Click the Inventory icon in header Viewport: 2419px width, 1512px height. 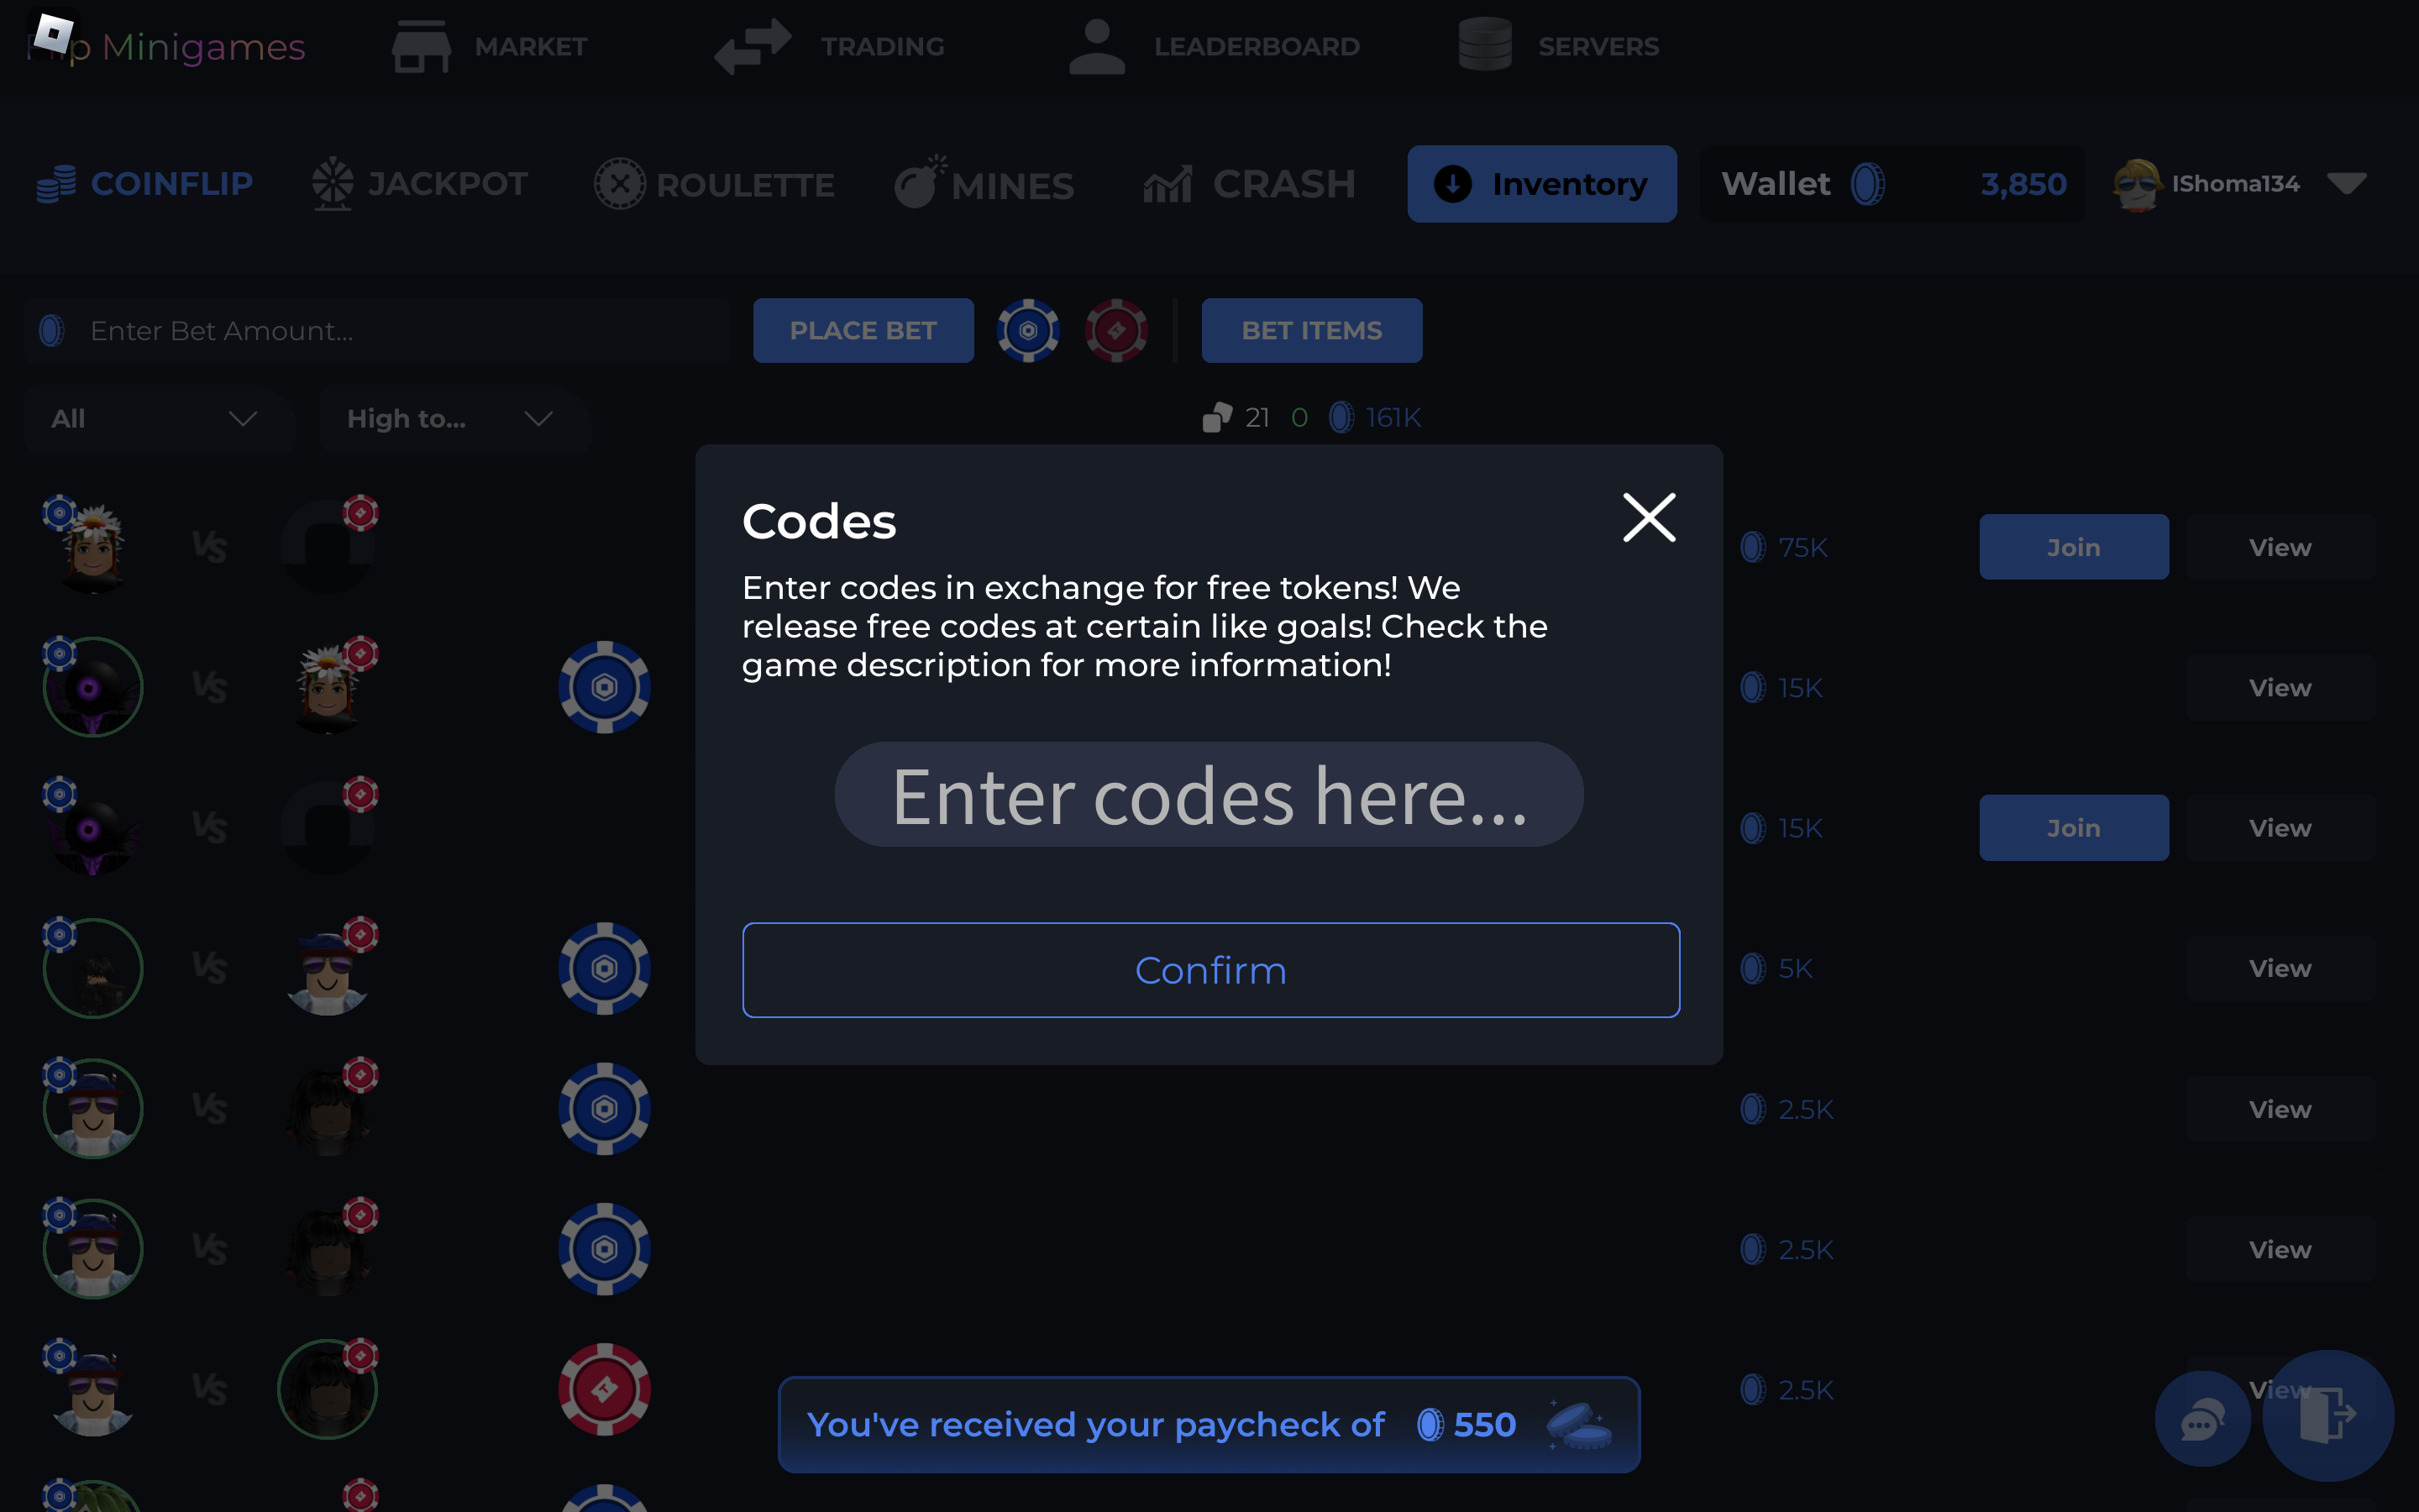coord(1452,183)
